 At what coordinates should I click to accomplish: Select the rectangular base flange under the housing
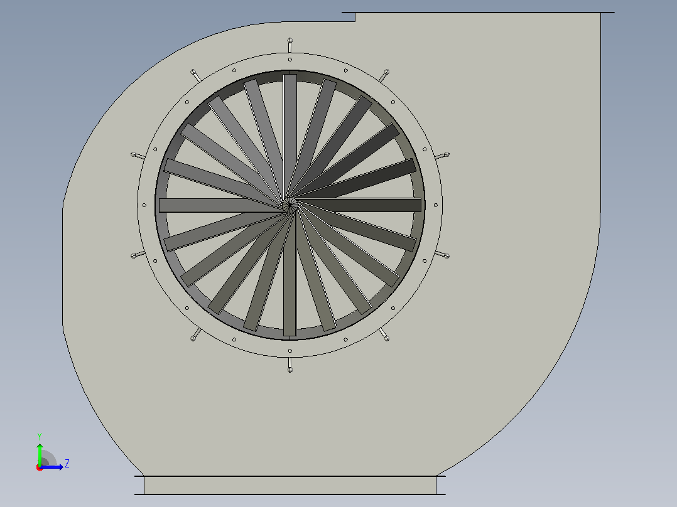[x=290, y=485]
